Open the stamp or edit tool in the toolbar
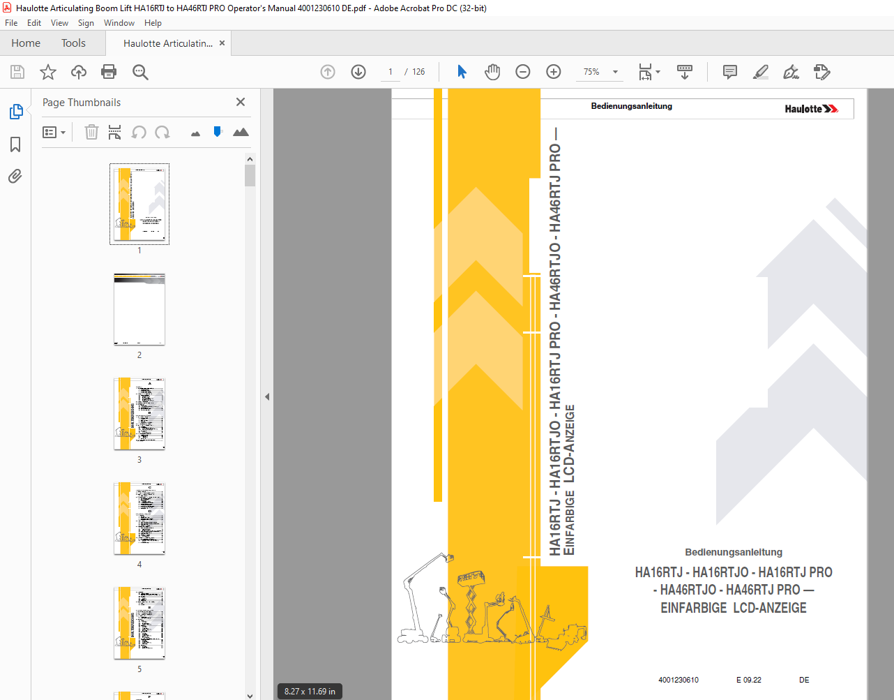 click(822, 72)
